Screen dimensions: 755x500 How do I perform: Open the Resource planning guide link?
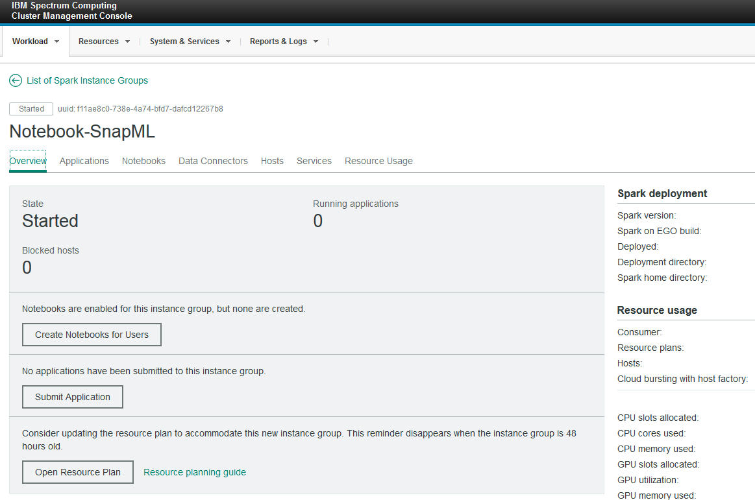pyautogui.click(x=194, y=472)
